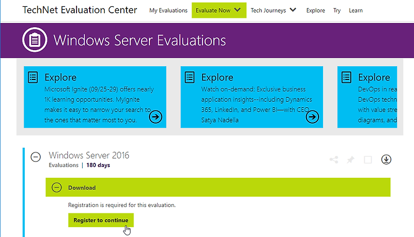
Task: Click the list icon on the DevOps Explore card
Action: tap(346, 78)
